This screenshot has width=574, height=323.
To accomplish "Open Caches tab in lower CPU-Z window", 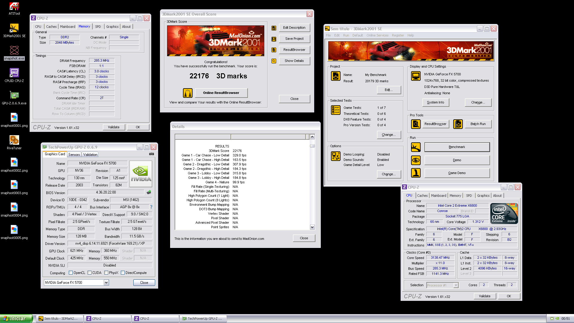I will coord(422,196).
